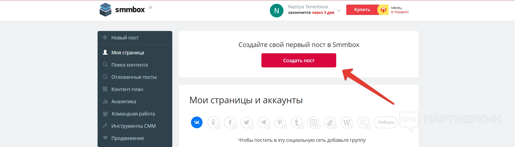Open the Наборы sets selector
This screenshot has width=515, height=147.
pos(386,122)
